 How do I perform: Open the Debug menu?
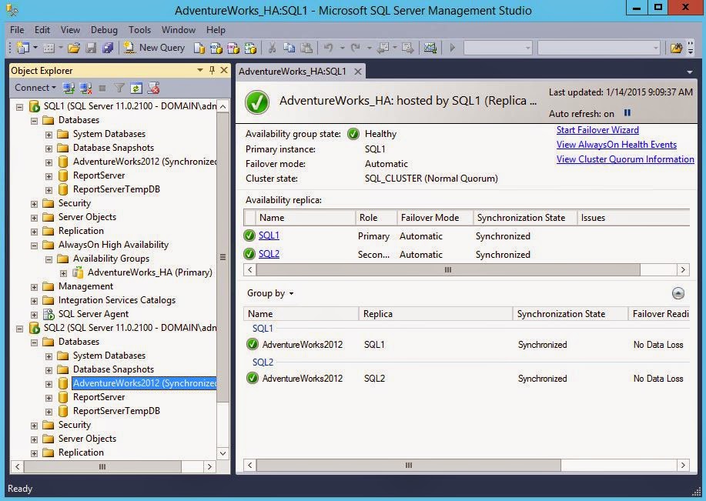pyautogui.click(x=104, y=30)
